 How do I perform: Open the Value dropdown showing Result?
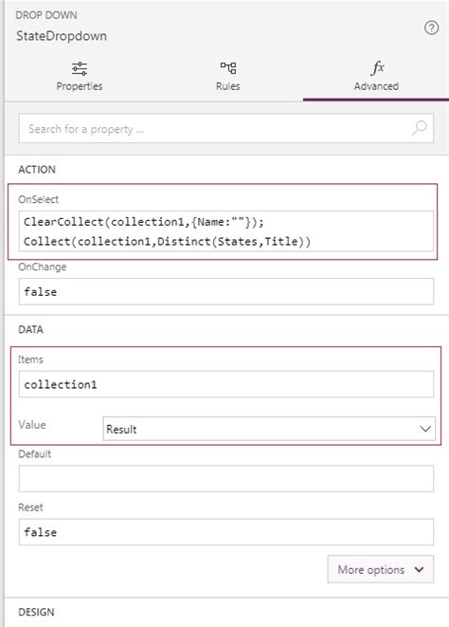[x=269, y=429]
